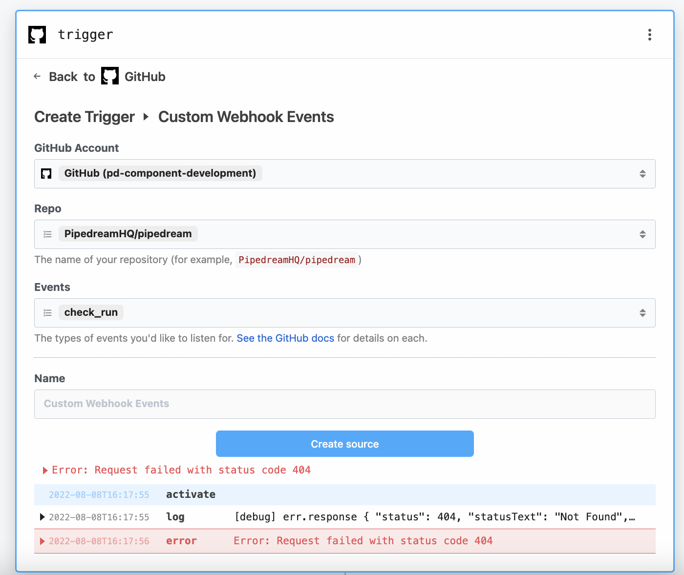Click the activate log row
Viewport: 684px width, 575px height.
pyautogui.click(x=345, y=494)
